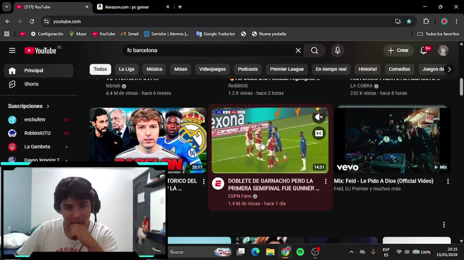Go to Principal in the sidebar

39,70
